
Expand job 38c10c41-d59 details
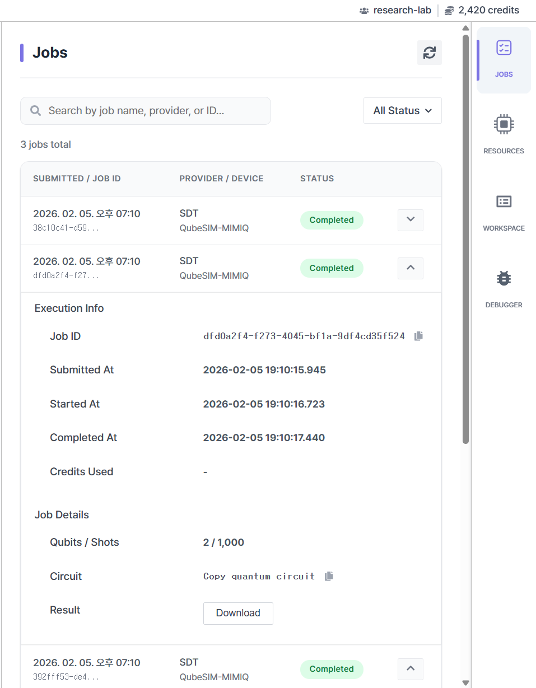[x=410, y=220]
